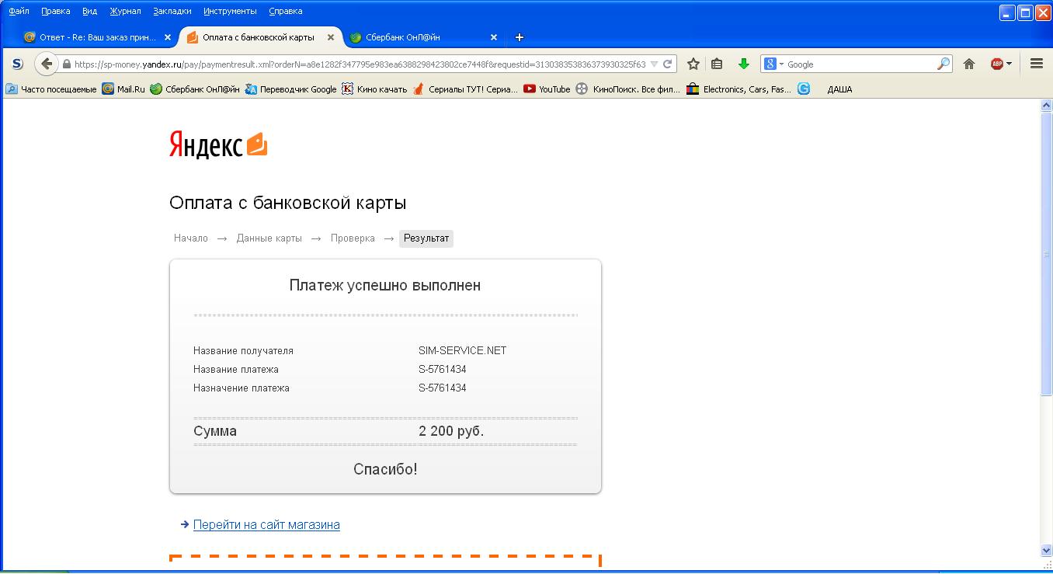This screenshot has height=574, width=1053.
Task: Open the Правка menu
Action: click(x=55, y=11)
